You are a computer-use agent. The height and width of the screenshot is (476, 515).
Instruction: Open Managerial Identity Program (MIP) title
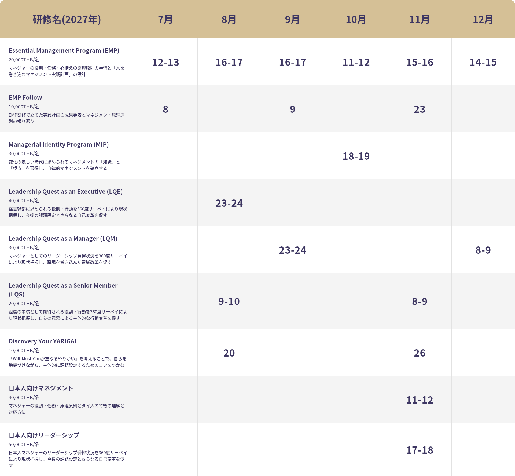coord(59,144)
